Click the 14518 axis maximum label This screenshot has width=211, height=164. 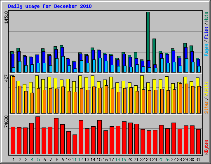tap(6, 18)
